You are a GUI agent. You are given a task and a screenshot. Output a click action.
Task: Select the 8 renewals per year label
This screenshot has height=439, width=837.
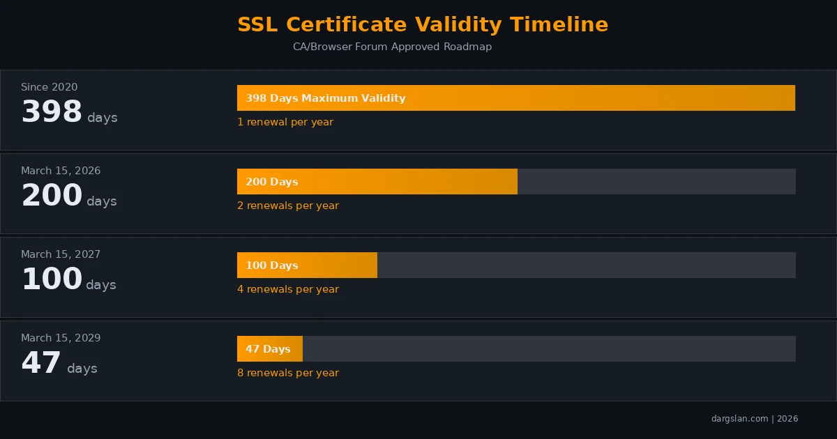[288, 373]
